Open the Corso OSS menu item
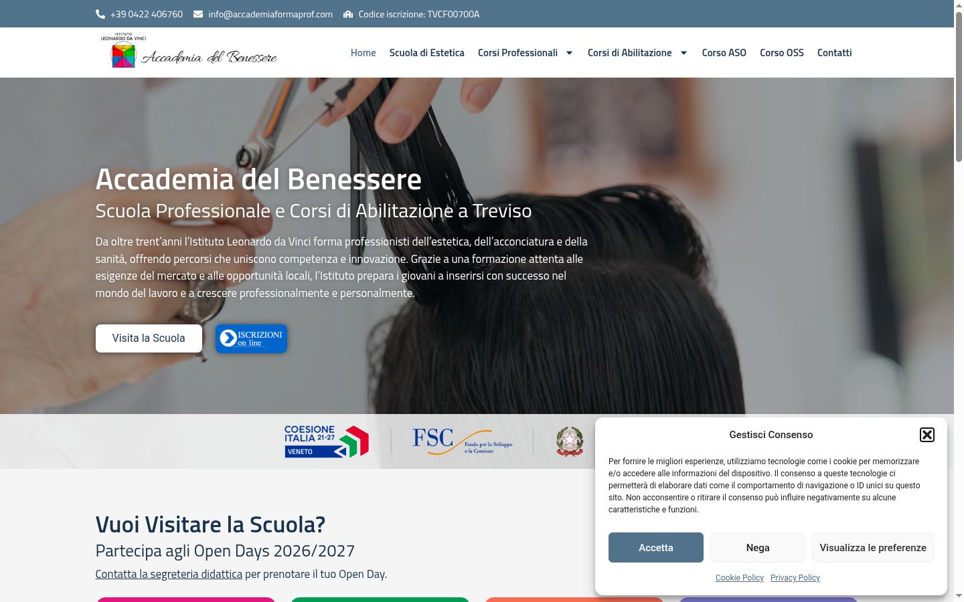The width and height of the screenshot is (964, 602). (782, 53)
